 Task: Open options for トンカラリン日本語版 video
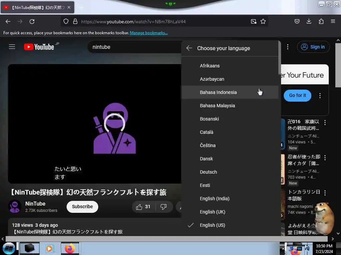click(x=325, y=193)
